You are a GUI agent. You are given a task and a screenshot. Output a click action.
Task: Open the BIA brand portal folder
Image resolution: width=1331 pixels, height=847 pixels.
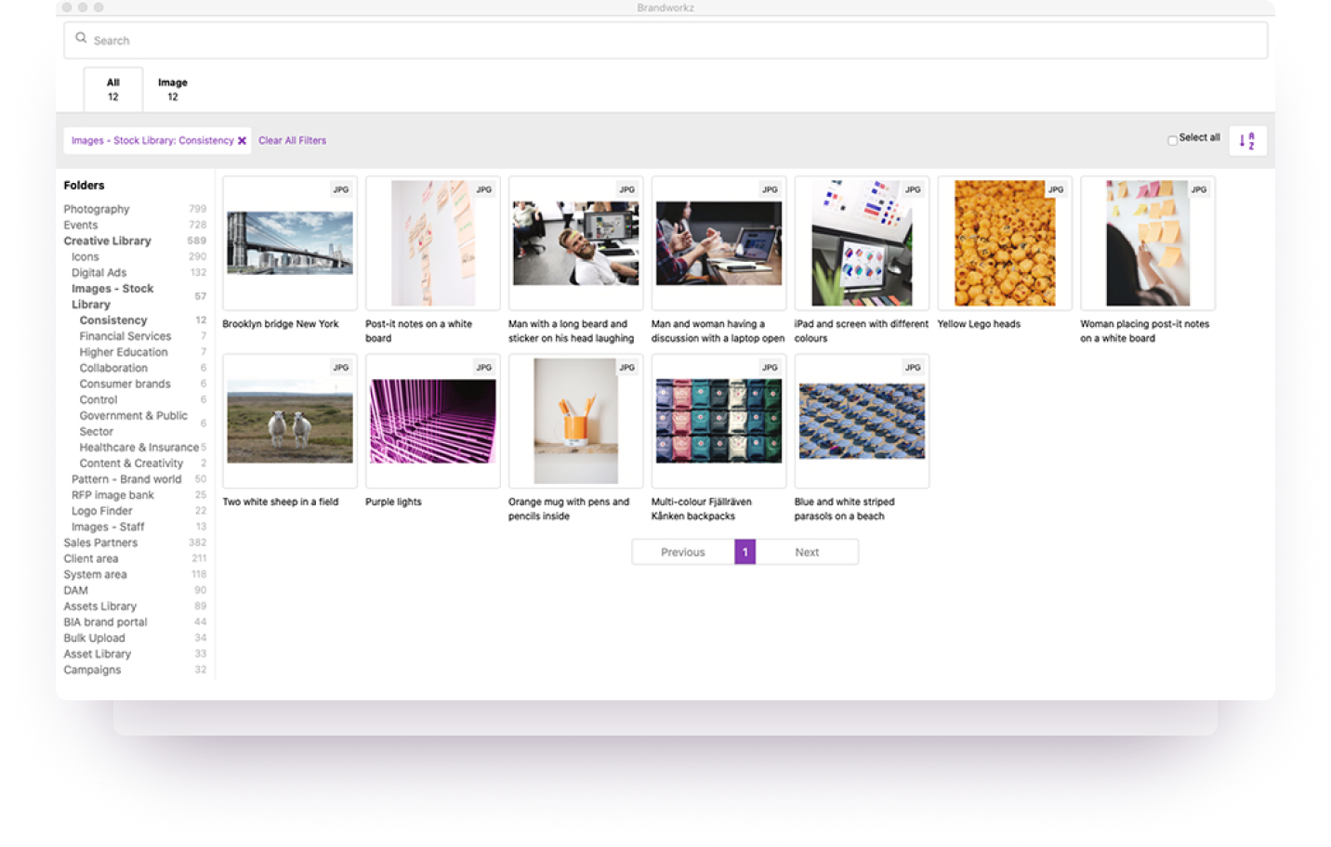[x=105, y=622]
